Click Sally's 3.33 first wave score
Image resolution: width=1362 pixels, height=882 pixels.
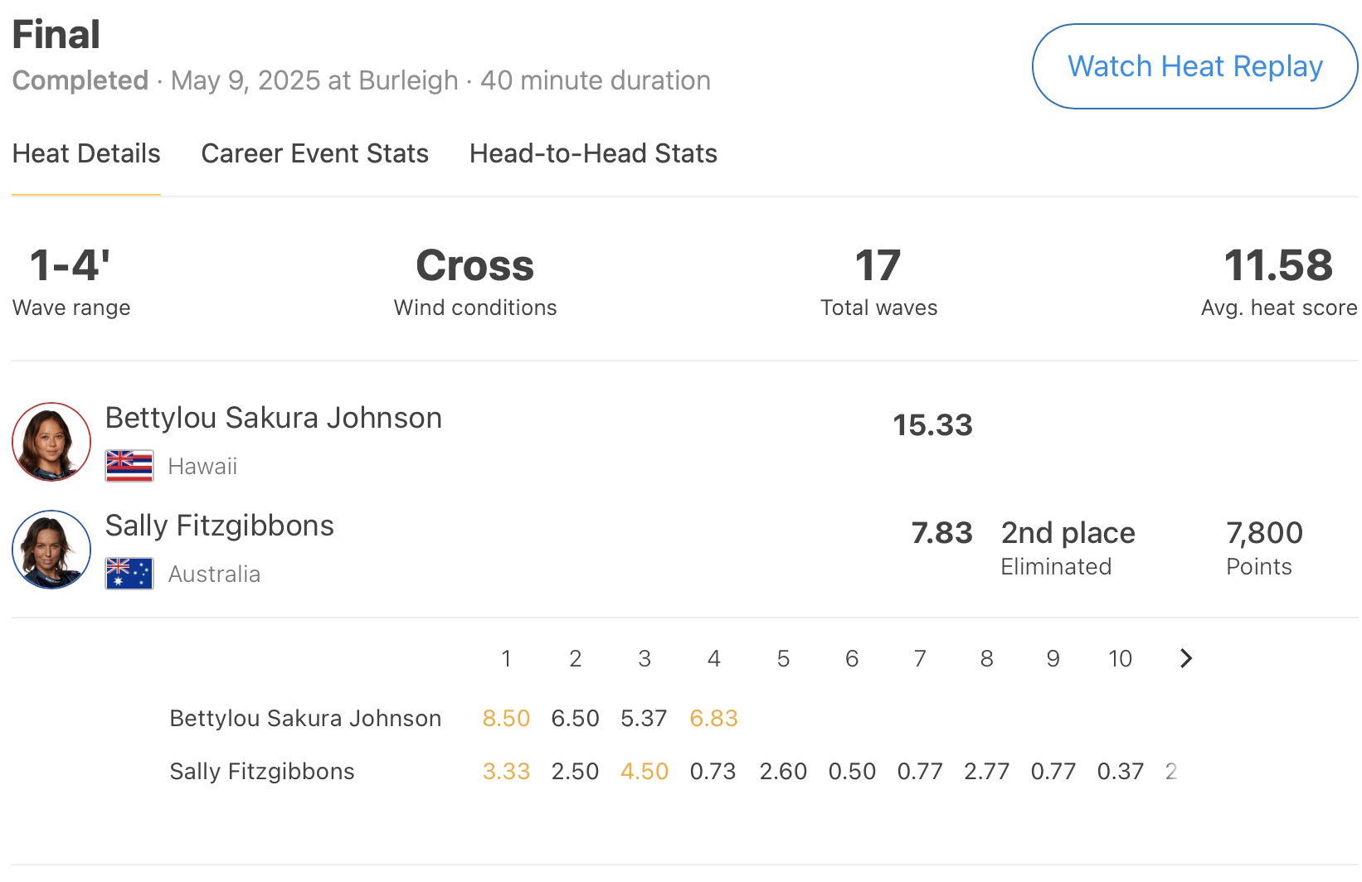pyautogui.click(x=506, y=771)
